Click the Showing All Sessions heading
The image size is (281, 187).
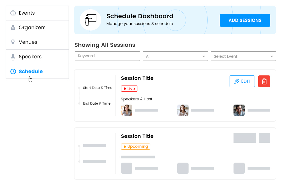[x=105, y=45]
